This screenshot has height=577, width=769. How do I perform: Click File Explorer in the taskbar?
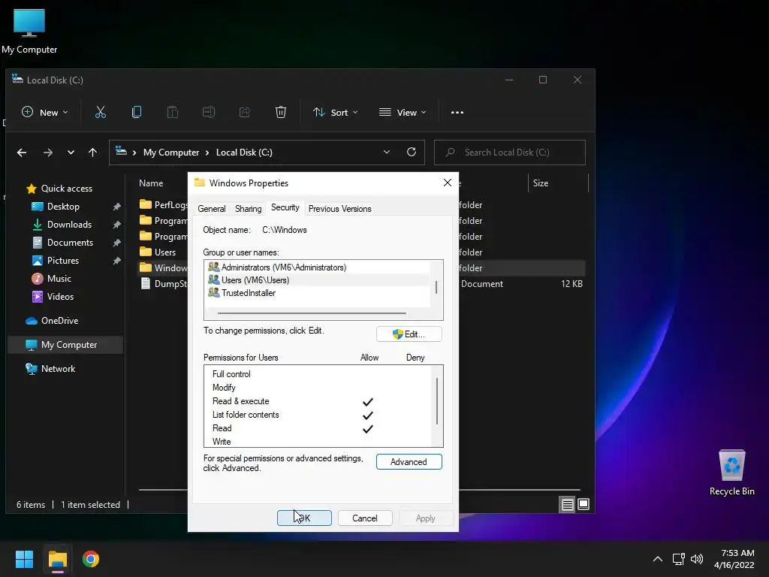(x=57, y=559)
